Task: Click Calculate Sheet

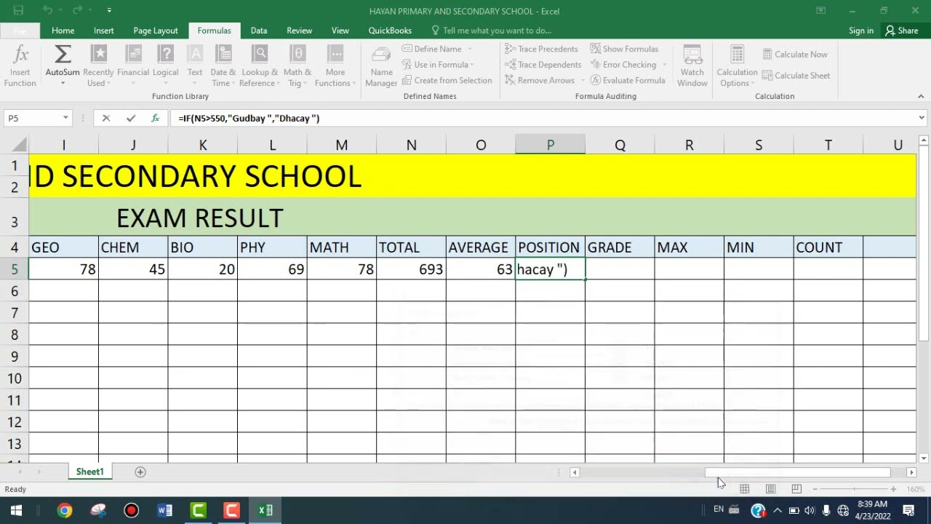Action: point(796,76)
